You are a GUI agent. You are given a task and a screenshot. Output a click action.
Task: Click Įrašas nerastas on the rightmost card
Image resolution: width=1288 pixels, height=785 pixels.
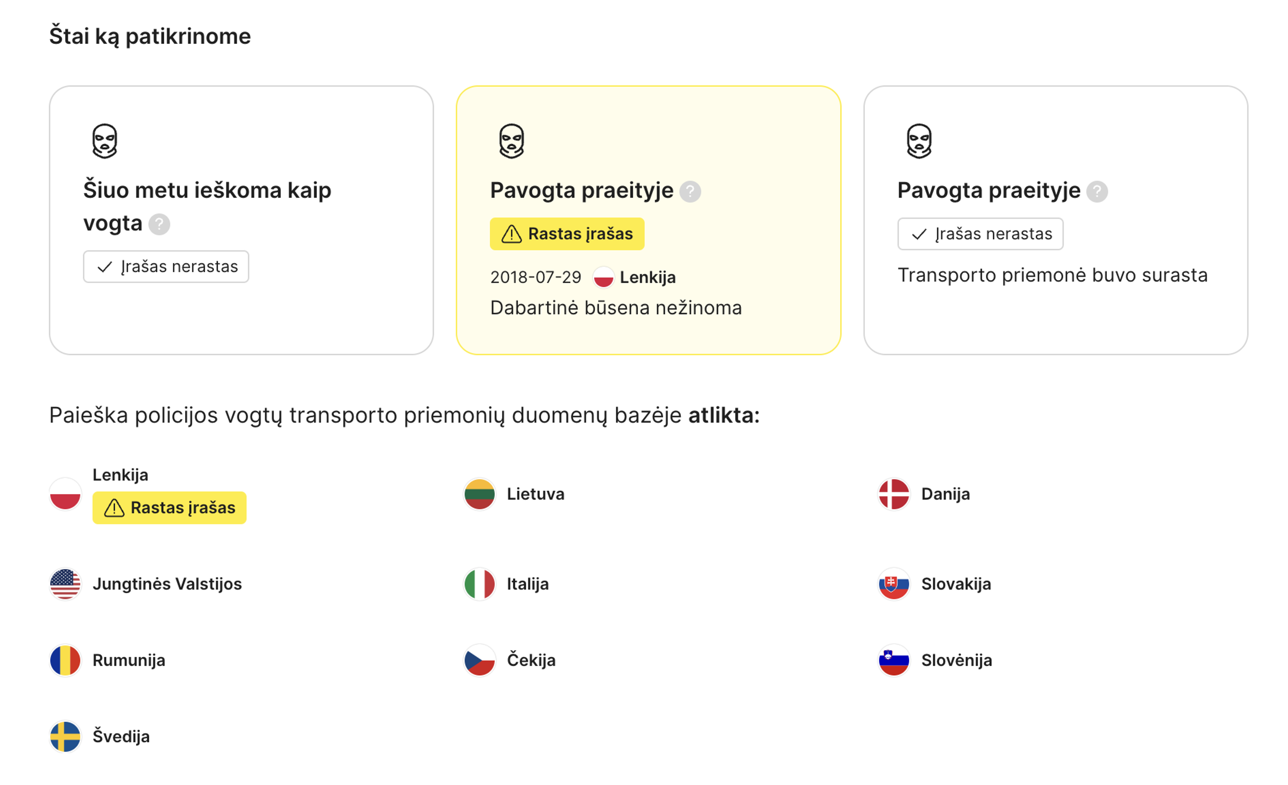pos(980,234)
